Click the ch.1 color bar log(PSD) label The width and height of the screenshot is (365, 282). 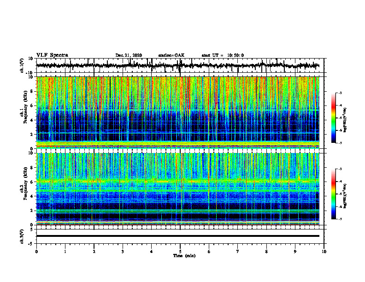(345, 120)
